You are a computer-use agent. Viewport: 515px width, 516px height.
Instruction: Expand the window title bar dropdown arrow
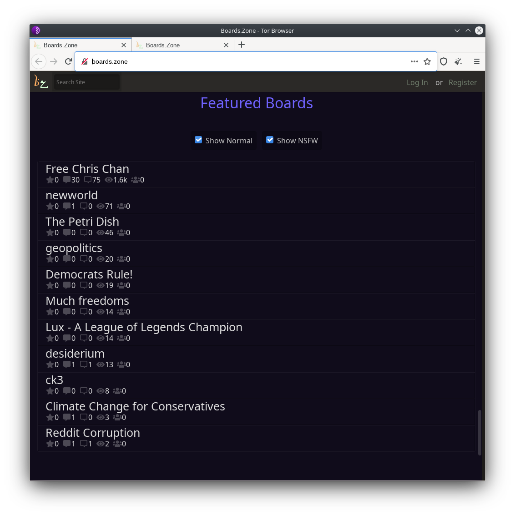pyautogui.click(x=457, y=30)
